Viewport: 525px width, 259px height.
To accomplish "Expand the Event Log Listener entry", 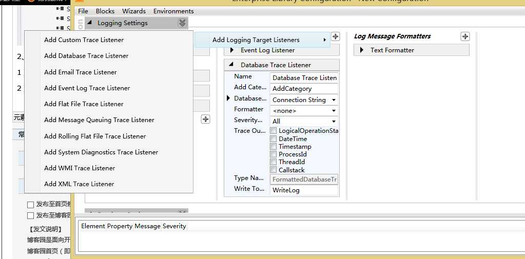I will pyautogui.click(x=231, y=50).
